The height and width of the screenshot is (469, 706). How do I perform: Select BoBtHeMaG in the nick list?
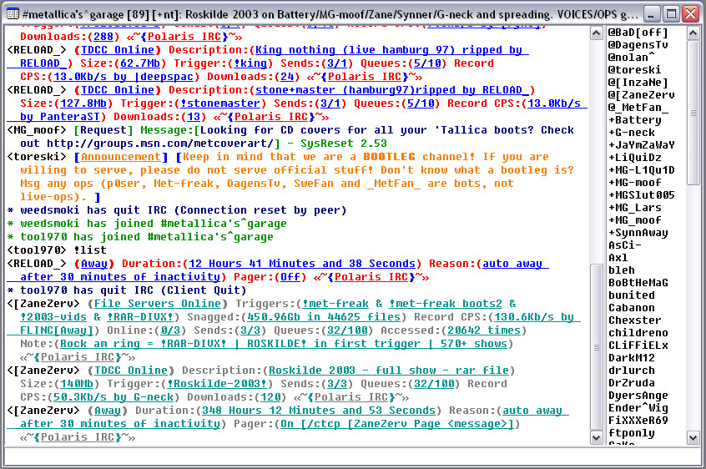(x=638, y=283)
